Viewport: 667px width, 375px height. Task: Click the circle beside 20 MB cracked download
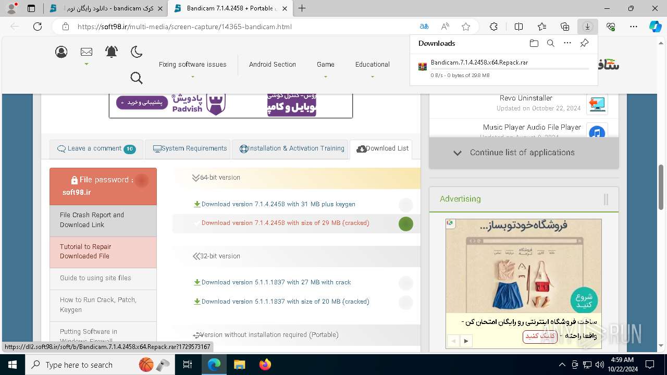tap(406, 303)
